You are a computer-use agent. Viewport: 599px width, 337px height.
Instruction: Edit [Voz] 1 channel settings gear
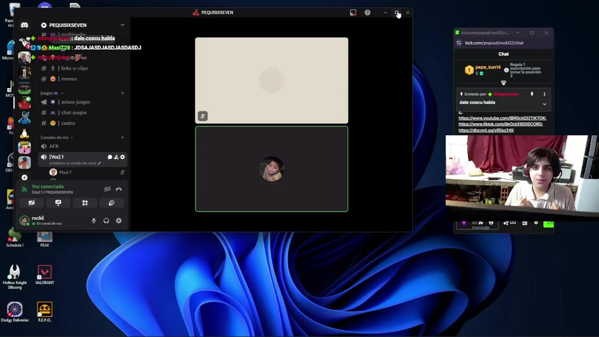123,157
